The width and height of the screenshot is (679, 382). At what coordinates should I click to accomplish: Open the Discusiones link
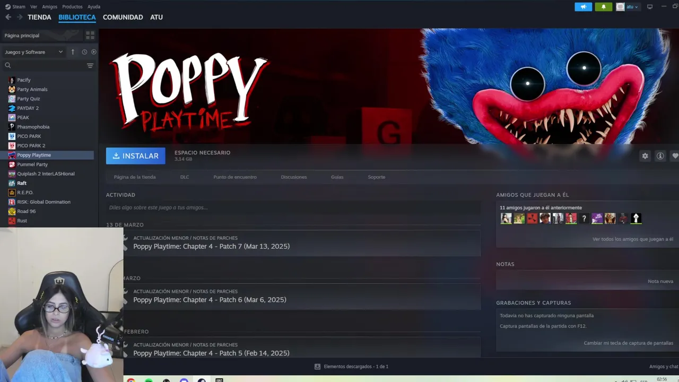point(294,177)
